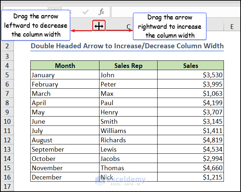Select the cell containing January
Screen dimensions: 241x192
(65, 75)
